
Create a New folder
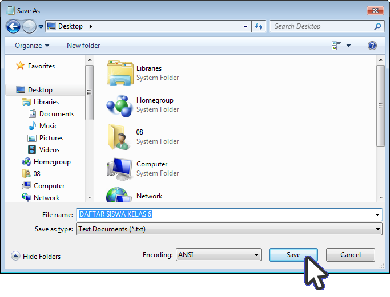[x=83, y=46]
